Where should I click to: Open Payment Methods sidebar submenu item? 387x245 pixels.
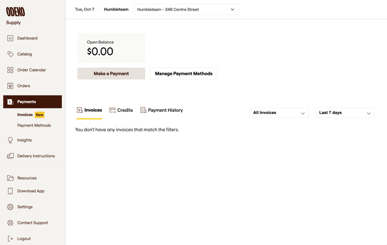(34, 125)
